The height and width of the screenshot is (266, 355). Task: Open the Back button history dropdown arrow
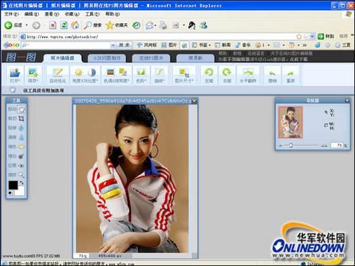(x=27, y=25)
